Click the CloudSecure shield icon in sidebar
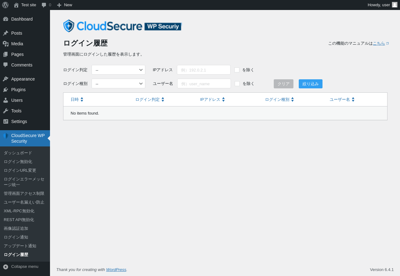Screen dimensions: 400x276 tap(6, 136)
